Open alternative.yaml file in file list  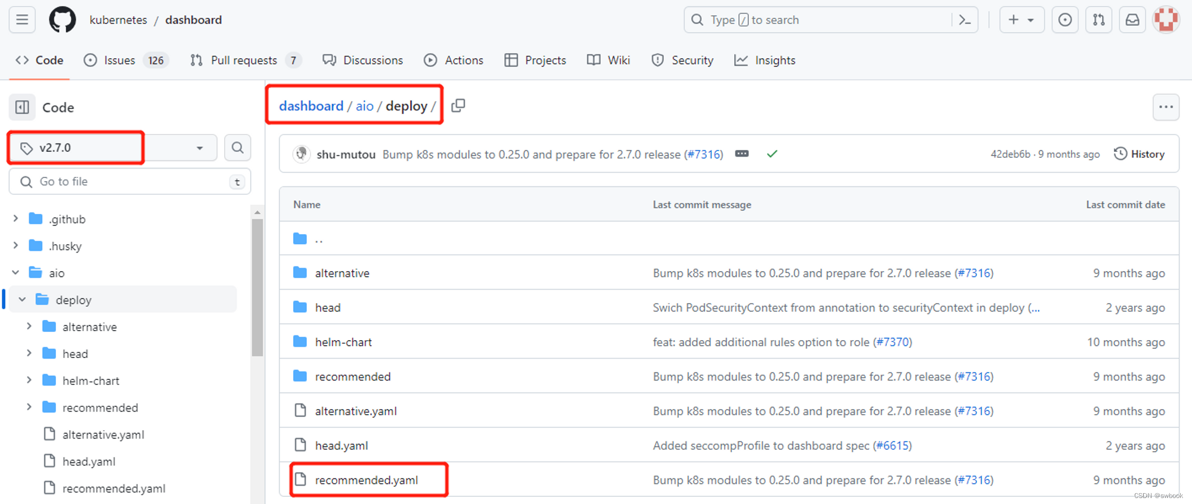pos(356,411)
